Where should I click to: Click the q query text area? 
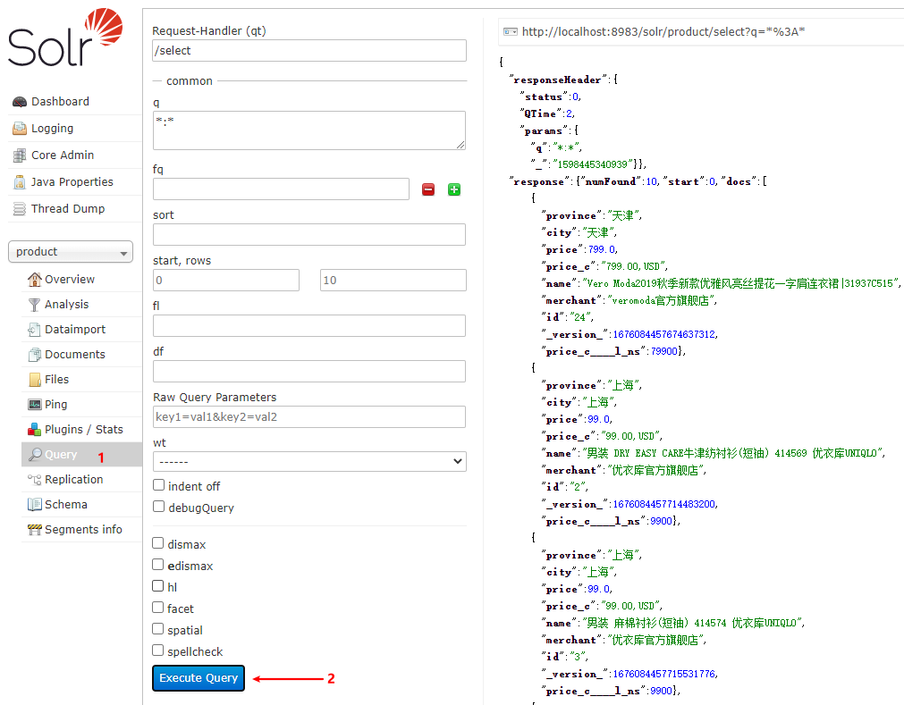tap(309, 130)
